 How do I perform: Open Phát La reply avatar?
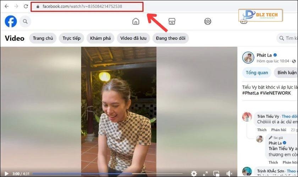[x=260, y=139]
